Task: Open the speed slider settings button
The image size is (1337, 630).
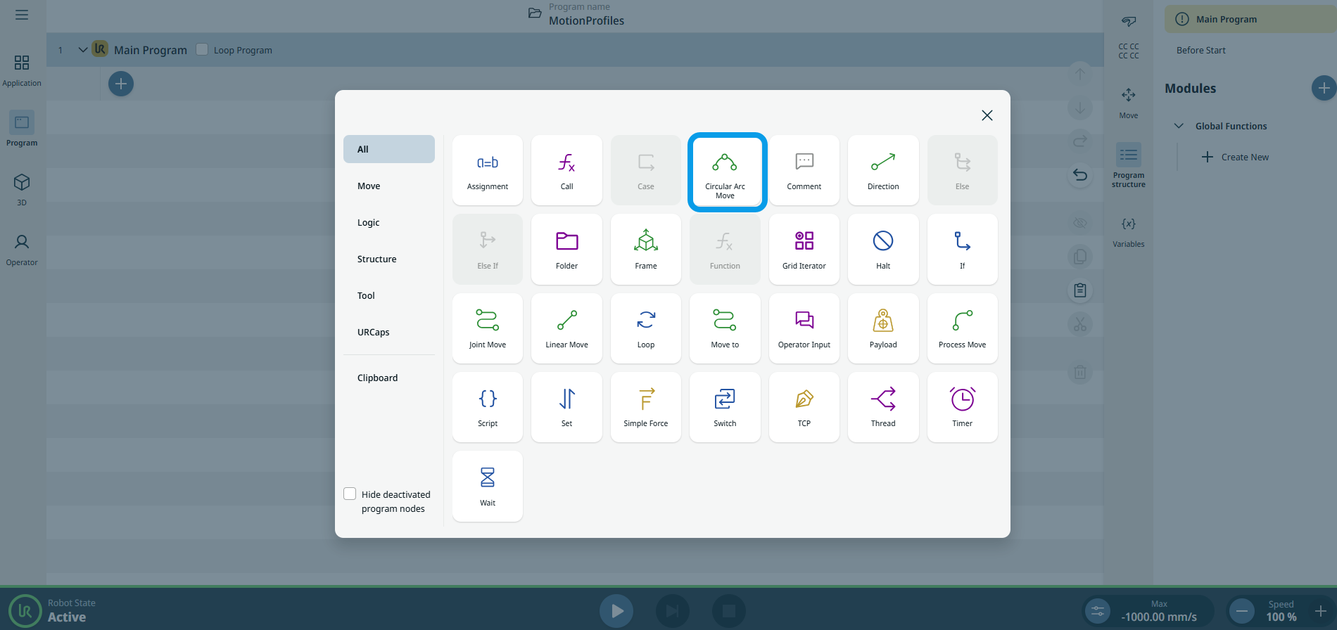Action: point(1097,611)
